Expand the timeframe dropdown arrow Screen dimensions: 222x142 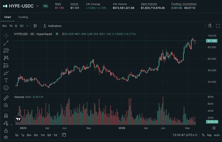27,26
